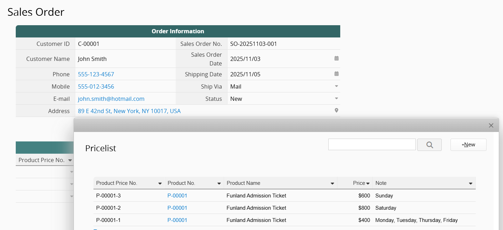The width and height of the screenshot is (503, 230).
Task: Open email link john.smith@hotmail.com
Action: tap(111, 99)
